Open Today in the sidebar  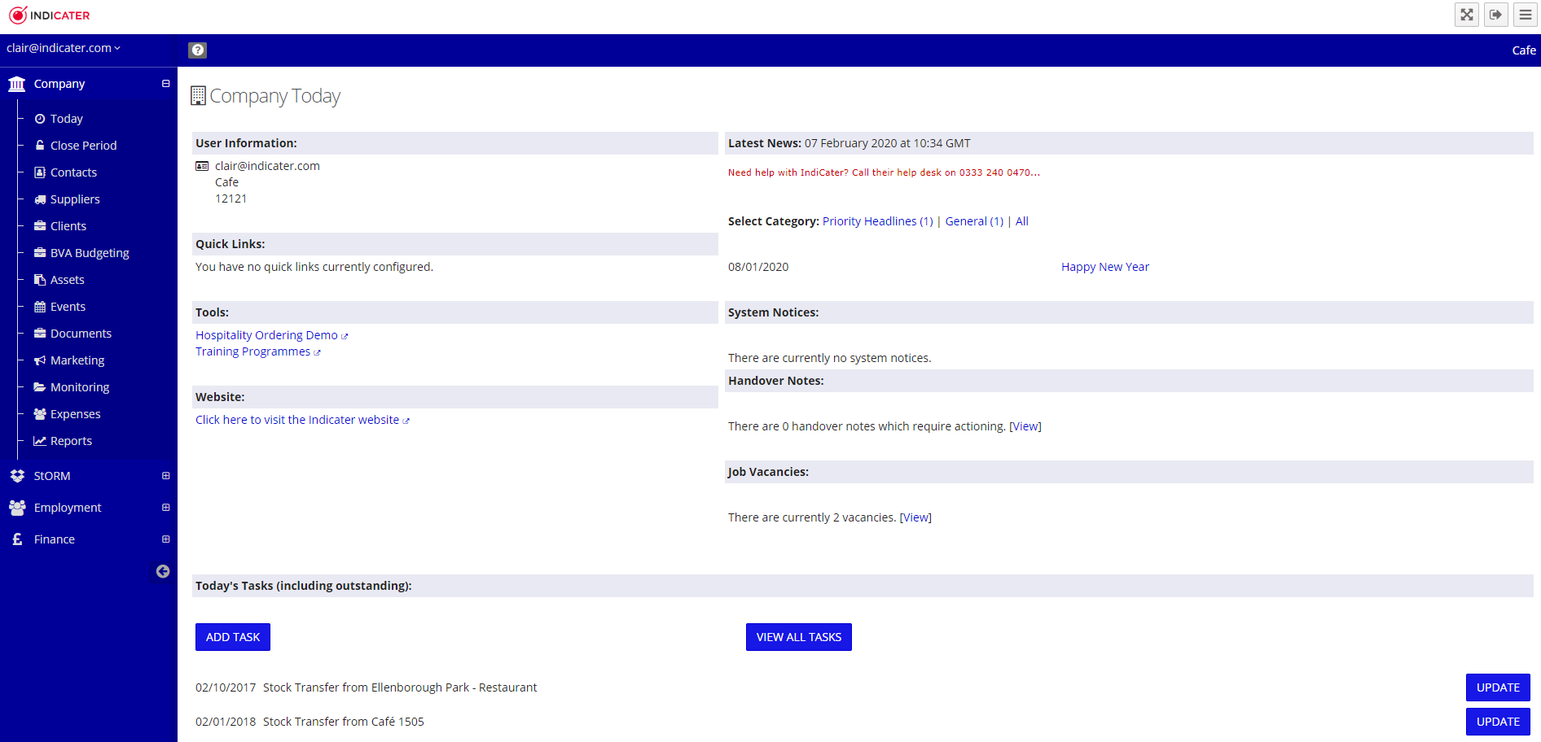(67, 119)
